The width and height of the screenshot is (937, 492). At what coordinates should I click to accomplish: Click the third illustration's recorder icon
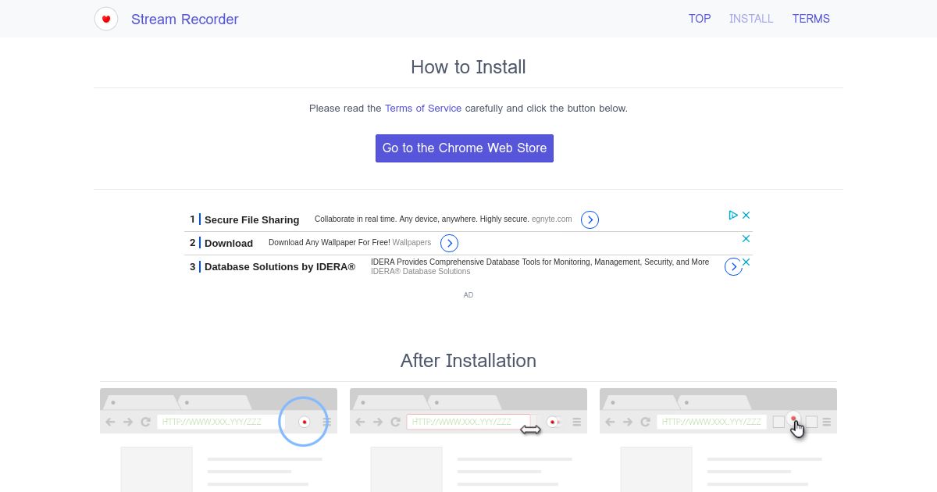coord(794,419)
